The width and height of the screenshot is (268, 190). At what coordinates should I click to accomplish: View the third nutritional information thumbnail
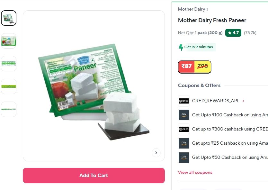click(x=9, y=64)
